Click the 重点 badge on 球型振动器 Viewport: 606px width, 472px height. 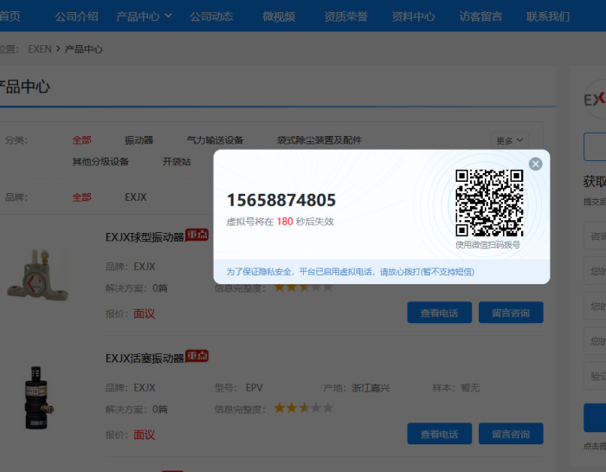tap(197, 235)
